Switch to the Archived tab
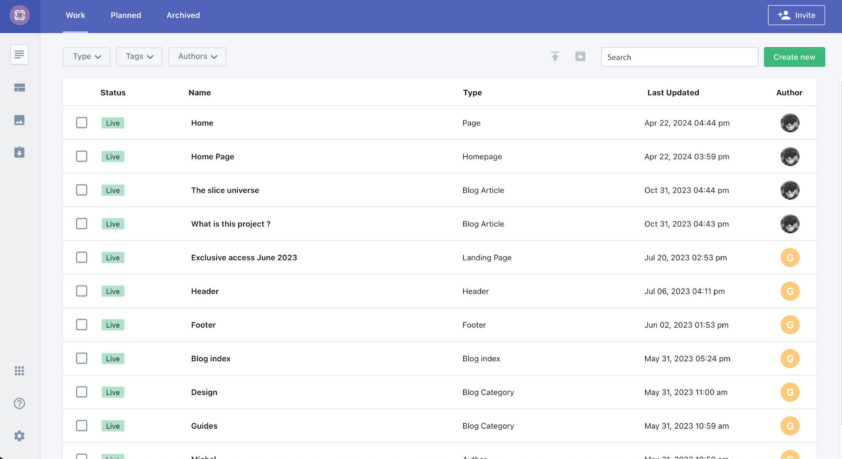This screenshot has height=459, width=842. 183,15
